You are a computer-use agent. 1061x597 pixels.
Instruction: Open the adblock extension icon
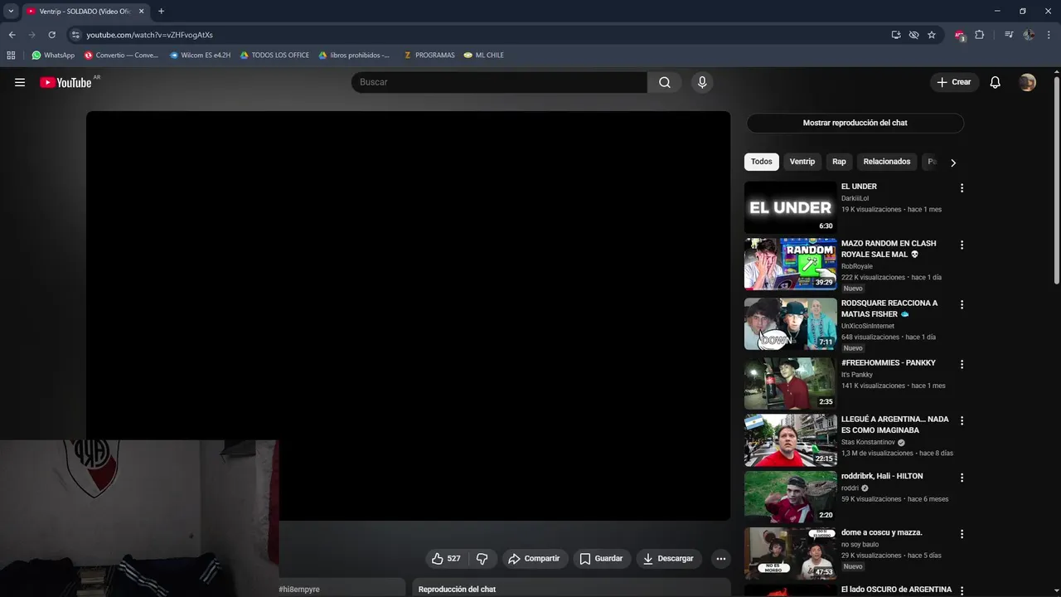click(959, 35)
